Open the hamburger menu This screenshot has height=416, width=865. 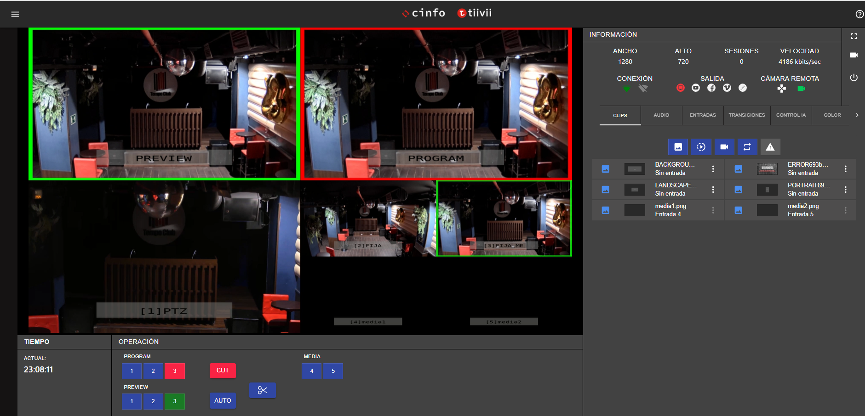tap(15, 14)
